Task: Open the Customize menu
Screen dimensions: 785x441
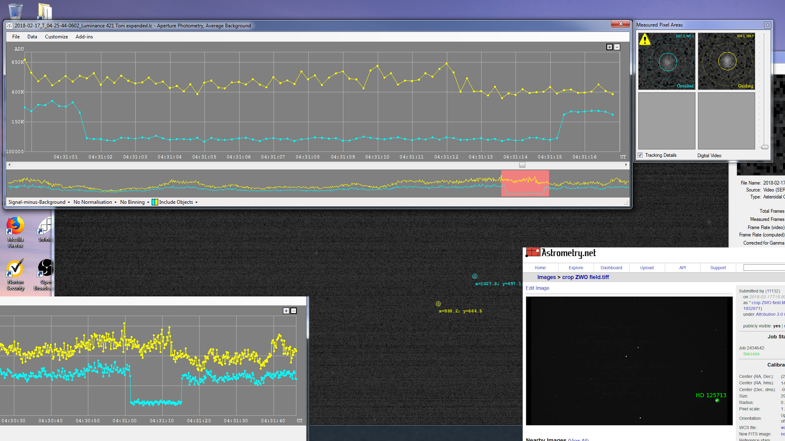Action: (56, 37)
